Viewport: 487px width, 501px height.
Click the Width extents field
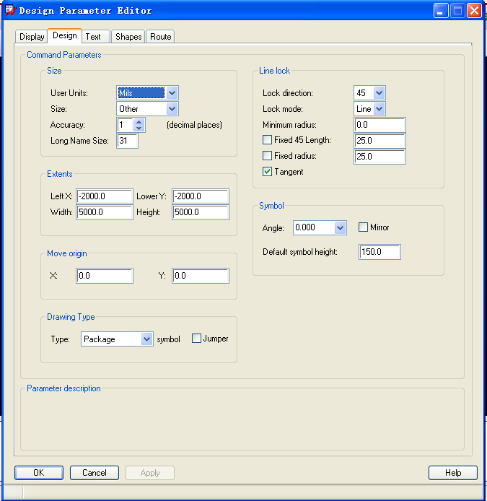click(105, 212)
